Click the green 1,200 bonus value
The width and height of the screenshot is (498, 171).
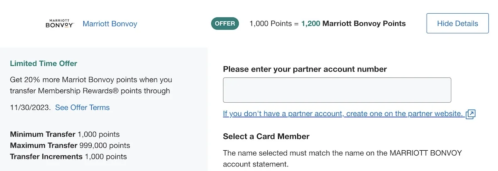310,24
